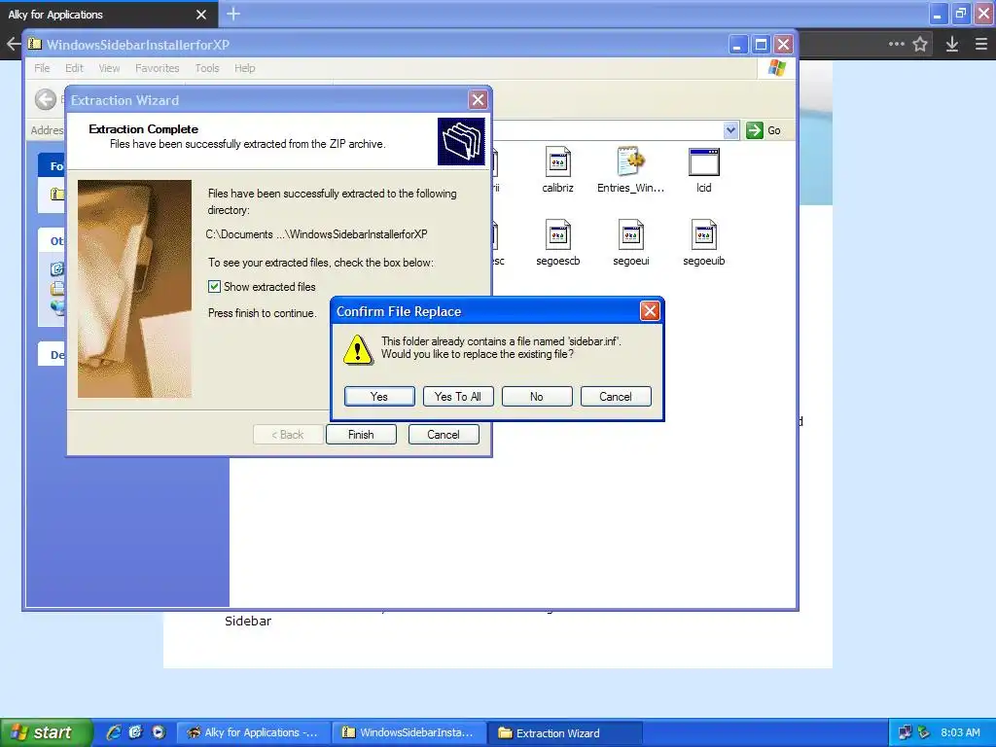Open browser downloads arrow icon
This screenshot has width=996, height=747.
click(x=951, y=44)
